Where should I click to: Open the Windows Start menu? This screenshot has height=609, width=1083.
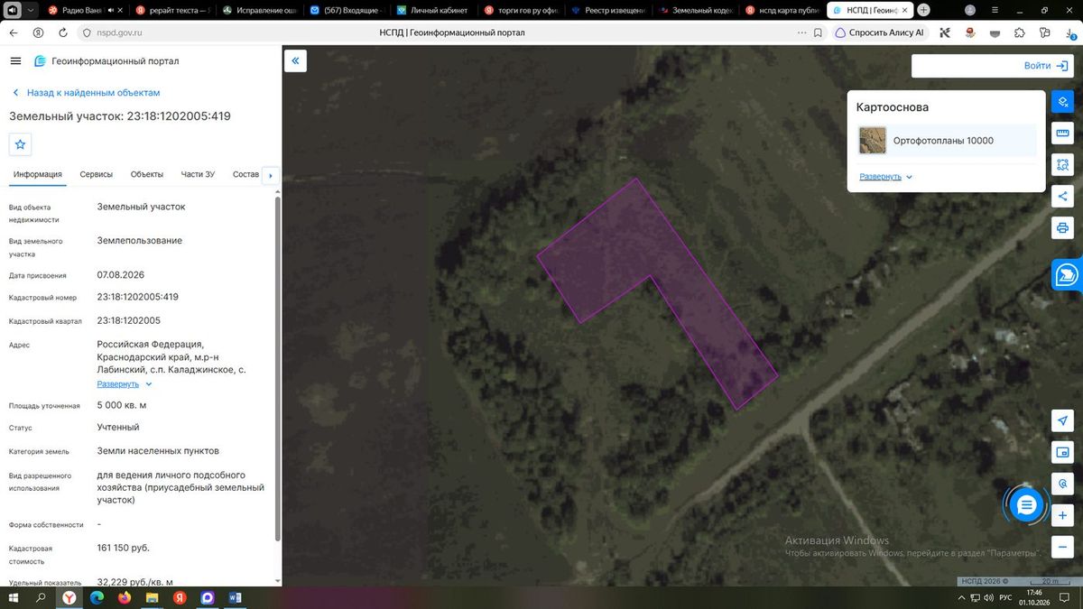[14, 597]
